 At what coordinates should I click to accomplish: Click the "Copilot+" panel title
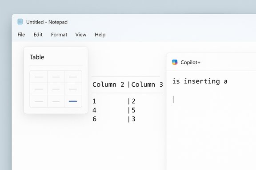[190, 62]
